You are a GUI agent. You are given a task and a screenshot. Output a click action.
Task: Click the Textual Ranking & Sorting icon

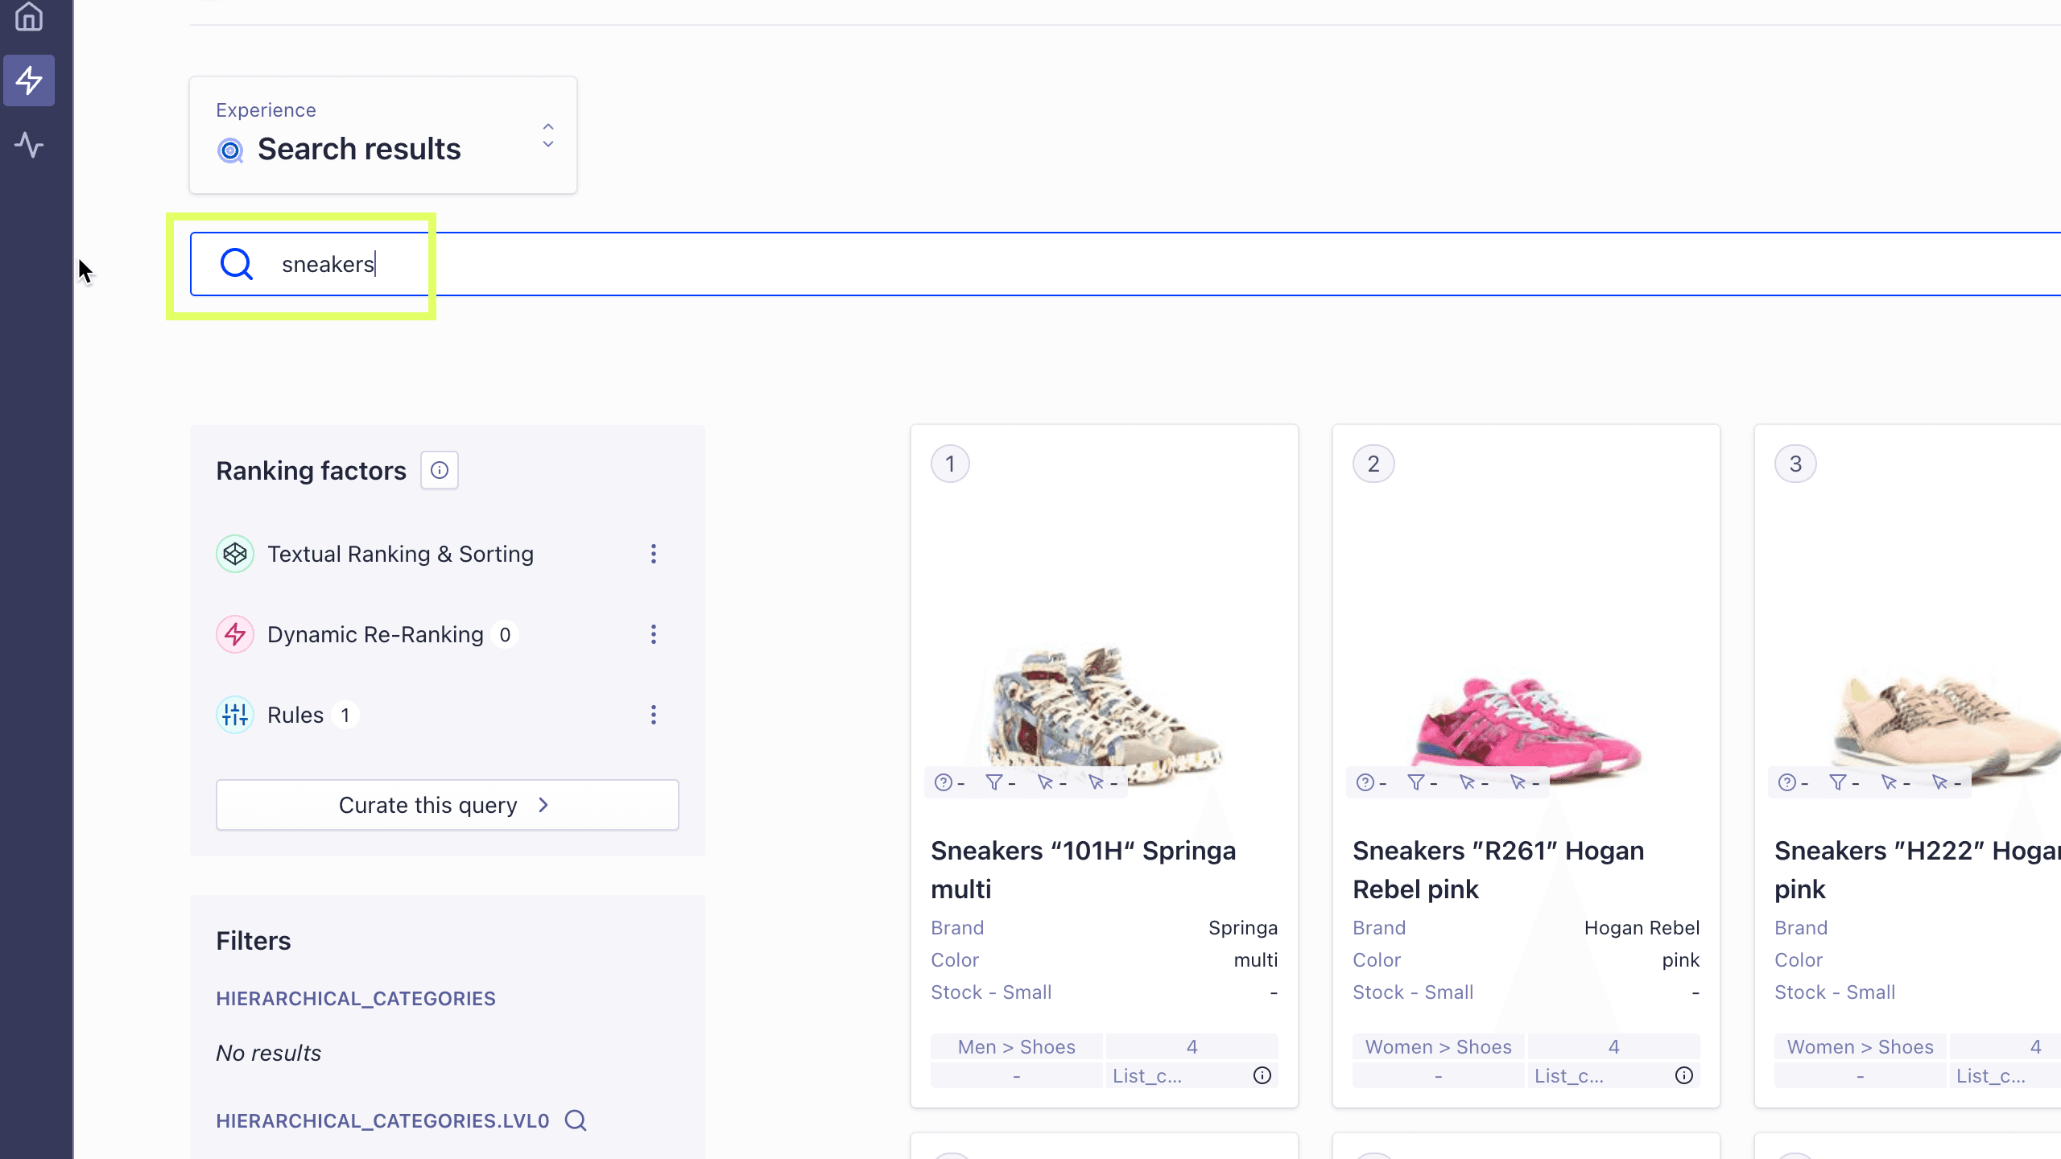[x=235, y=554]
